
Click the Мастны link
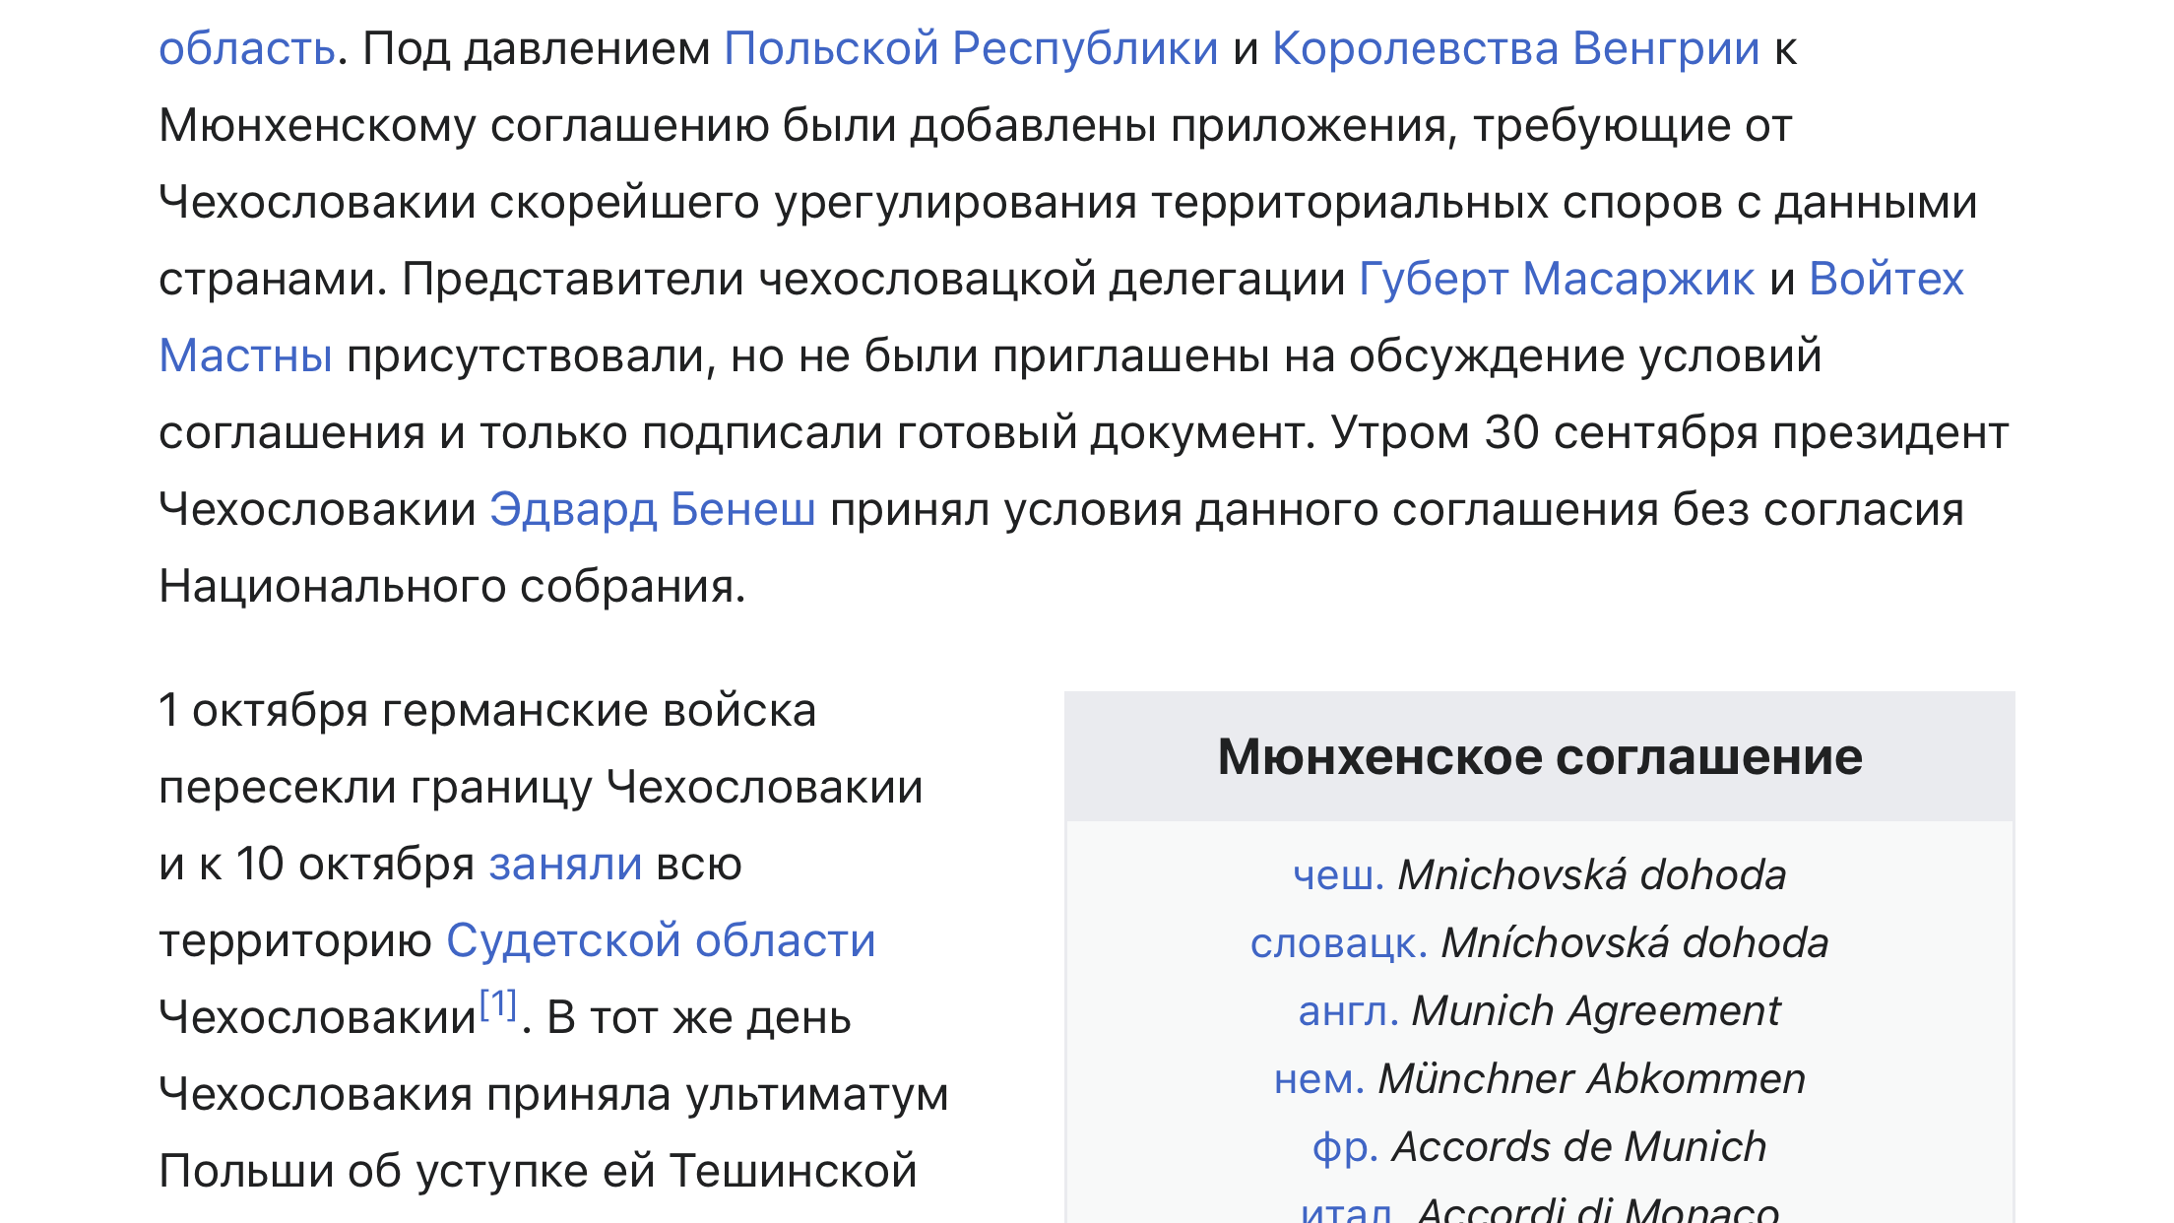(245, 355)
